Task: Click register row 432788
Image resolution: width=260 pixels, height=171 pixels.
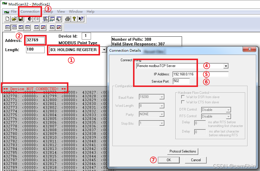Action: click(21, 164)
